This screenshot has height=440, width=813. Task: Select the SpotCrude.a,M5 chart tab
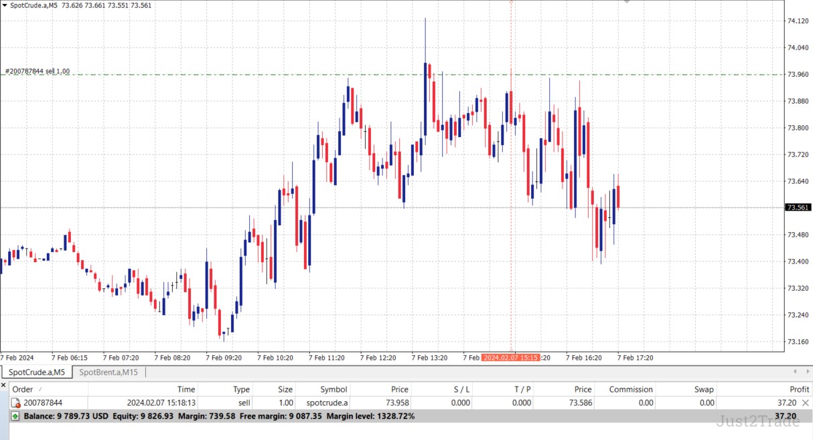tap(37, 372)
